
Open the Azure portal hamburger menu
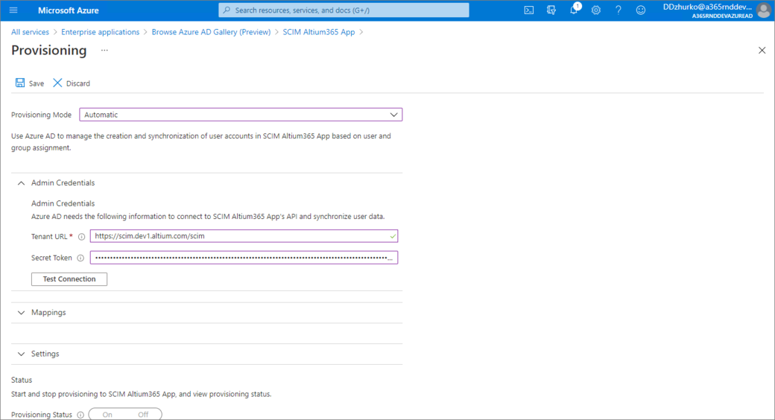(13, 10)
